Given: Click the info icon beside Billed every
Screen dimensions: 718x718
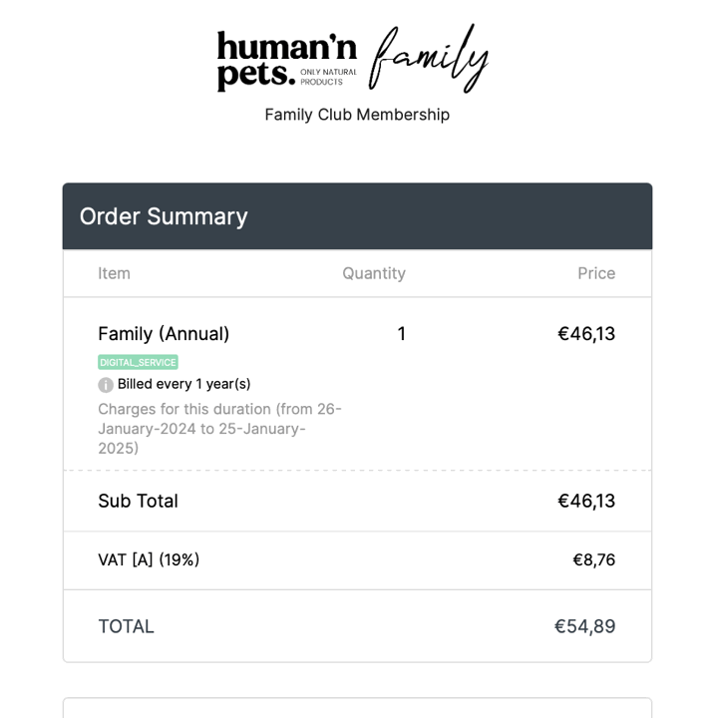Looking at the screenshot, I should (x=106, y=385).
